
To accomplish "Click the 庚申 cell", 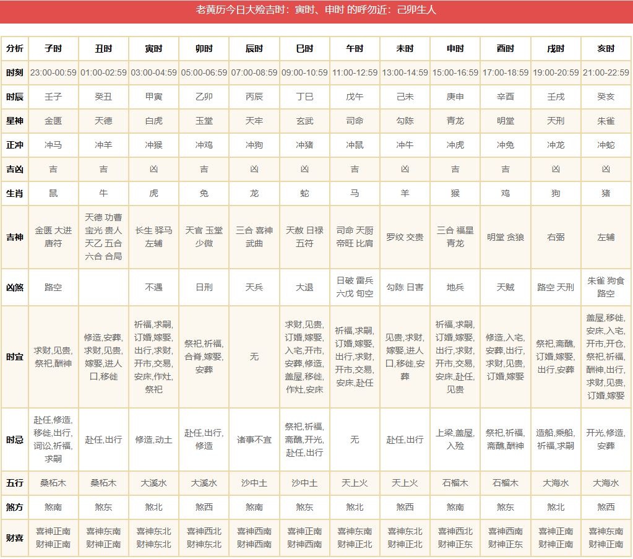I will [455, 97].
